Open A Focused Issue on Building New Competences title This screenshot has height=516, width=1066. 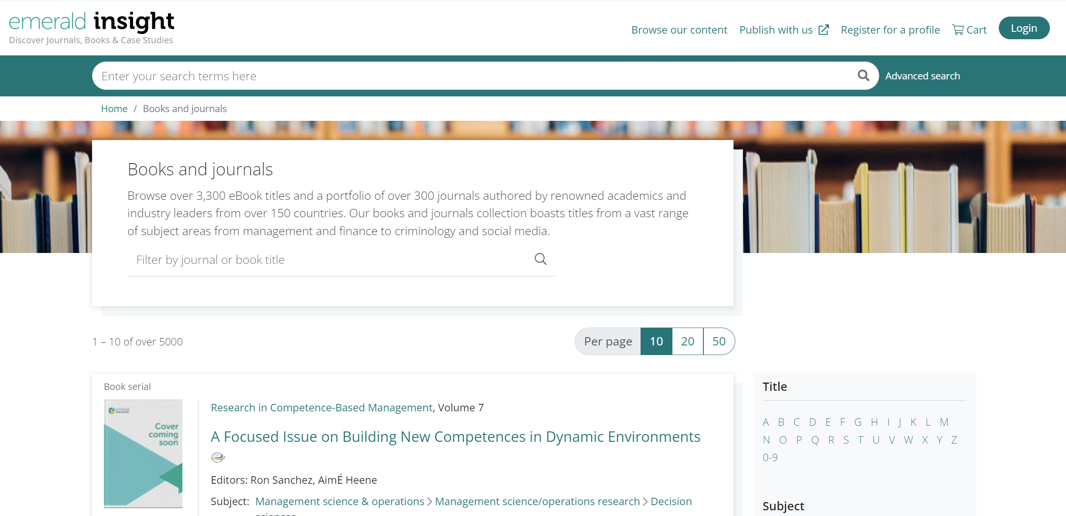(x=456, y=437)
